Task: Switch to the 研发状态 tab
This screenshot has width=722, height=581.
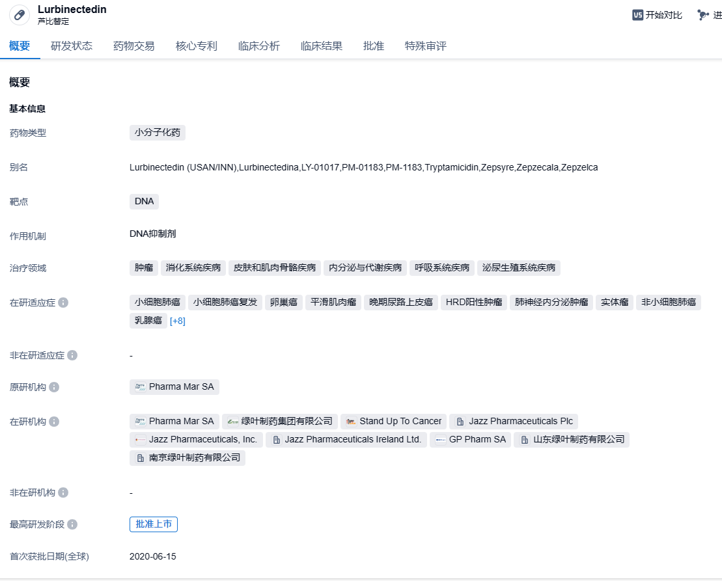Action: pos(72,46)
